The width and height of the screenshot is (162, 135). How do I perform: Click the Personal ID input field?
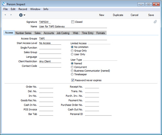coord(98,114)
